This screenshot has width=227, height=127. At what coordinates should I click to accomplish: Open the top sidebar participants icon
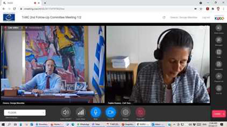[219, 28]
